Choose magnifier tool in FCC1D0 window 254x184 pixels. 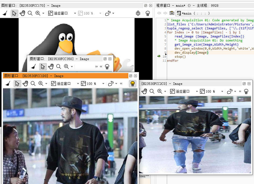coord(33,84)
